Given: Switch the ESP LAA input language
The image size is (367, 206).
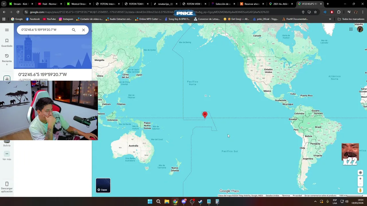Looking at the screenshot, I should 335,201.
